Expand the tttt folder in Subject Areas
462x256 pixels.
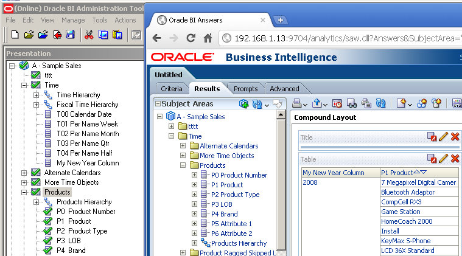(171, 126)
